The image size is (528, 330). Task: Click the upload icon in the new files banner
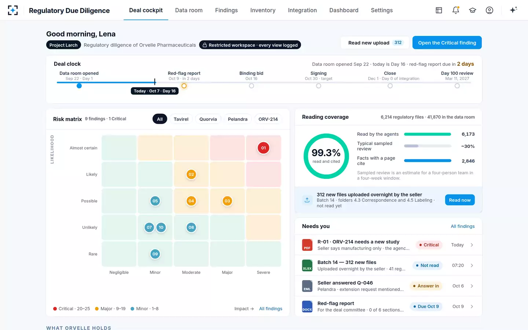307,200
